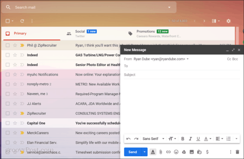Viewport: 244px width, 159px height.
Task: Apply bold formatting
Action: tap(183, 139)
